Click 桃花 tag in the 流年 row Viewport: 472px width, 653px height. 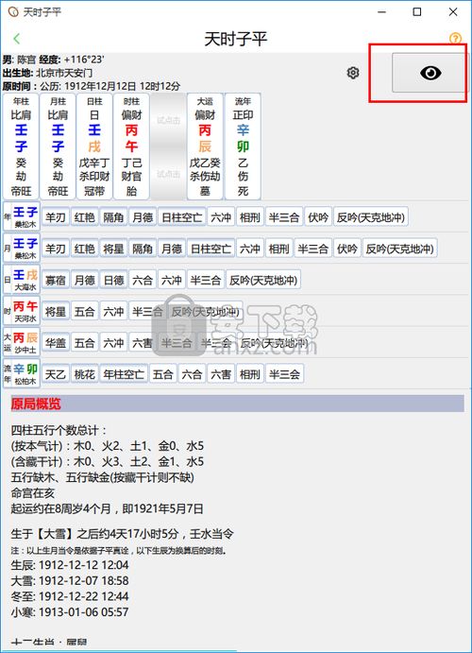coord(84,374)
